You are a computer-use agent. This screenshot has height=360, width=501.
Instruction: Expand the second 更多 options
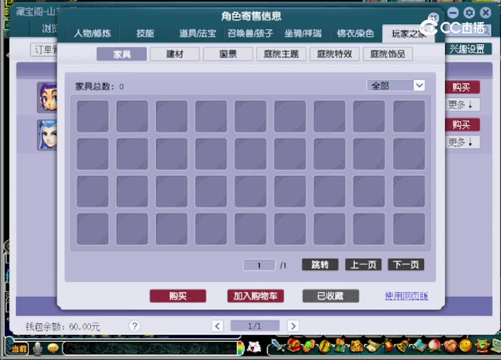click(461, 142)
